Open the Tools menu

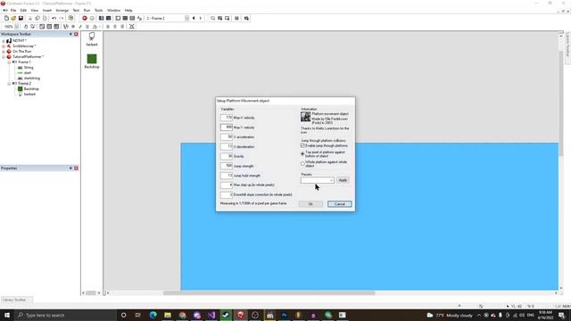point(98,11)
